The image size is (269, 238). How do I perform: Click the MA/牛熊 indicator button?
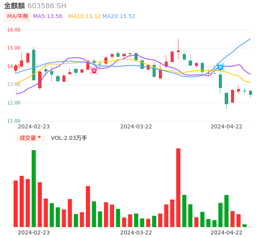(x=17, y=16)
